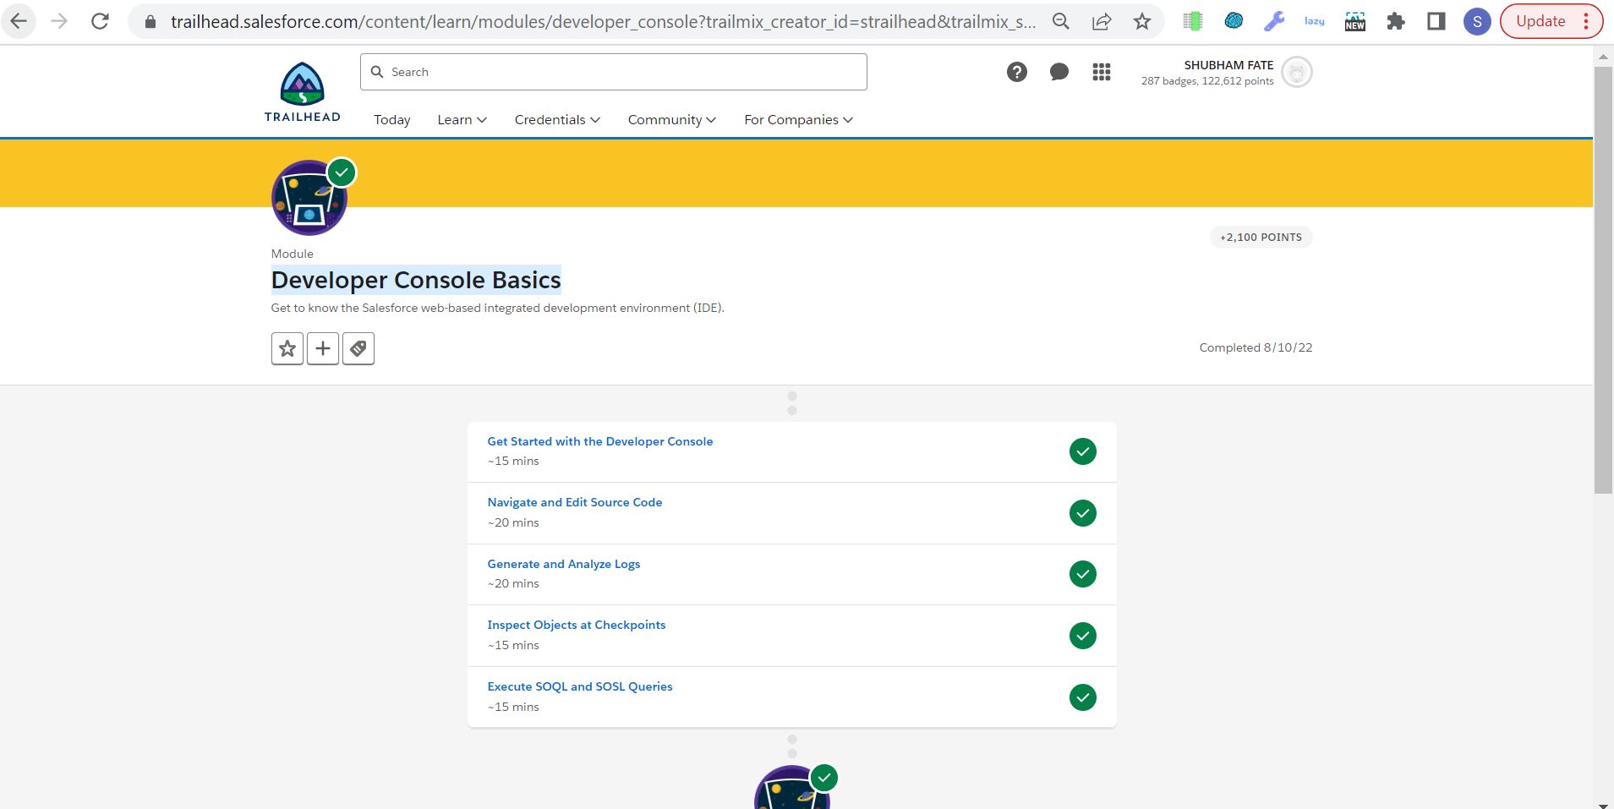This screenshot has height=809, width=1614.
Task: Click inside the Trailhead search field
Action: (x=614, y=72)
